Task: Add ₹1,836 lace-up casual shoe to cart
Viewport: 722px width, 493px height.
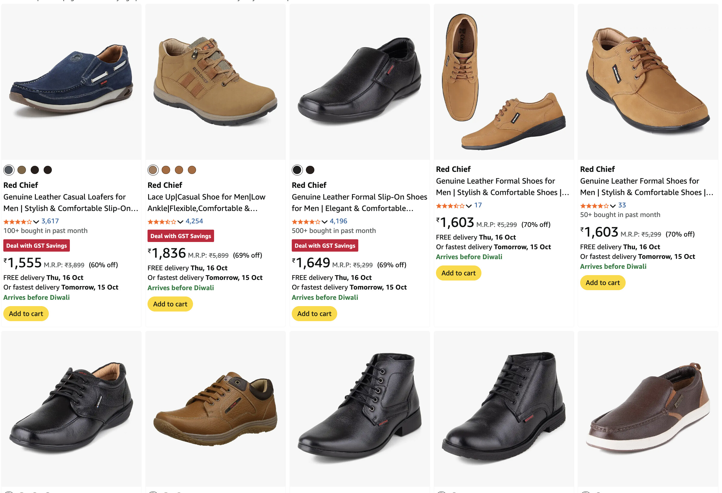Action: [170, 304]
